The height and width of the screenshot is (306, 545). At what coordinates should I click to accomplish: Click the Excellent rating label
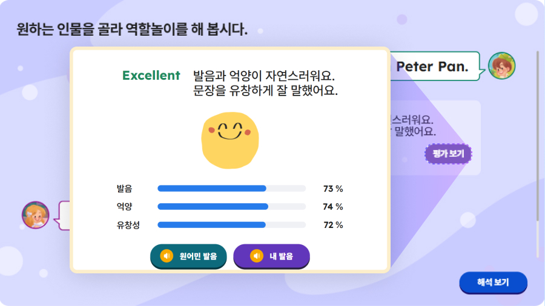coord(151,76)
